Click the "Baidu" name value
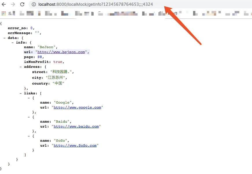This screenshot has width=252, height=174. [x=62, y=121]
